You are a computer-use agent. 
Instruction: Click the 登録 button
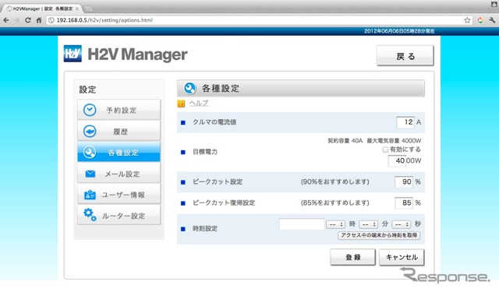pyautogui.click(x=352, y=257)
